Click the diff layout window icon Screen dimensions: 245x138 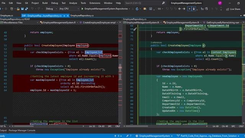(x=150, y=9)
